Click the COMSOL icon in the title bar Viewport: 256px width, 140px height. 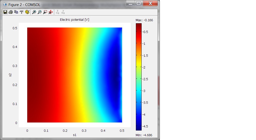(x=5, y=4)
